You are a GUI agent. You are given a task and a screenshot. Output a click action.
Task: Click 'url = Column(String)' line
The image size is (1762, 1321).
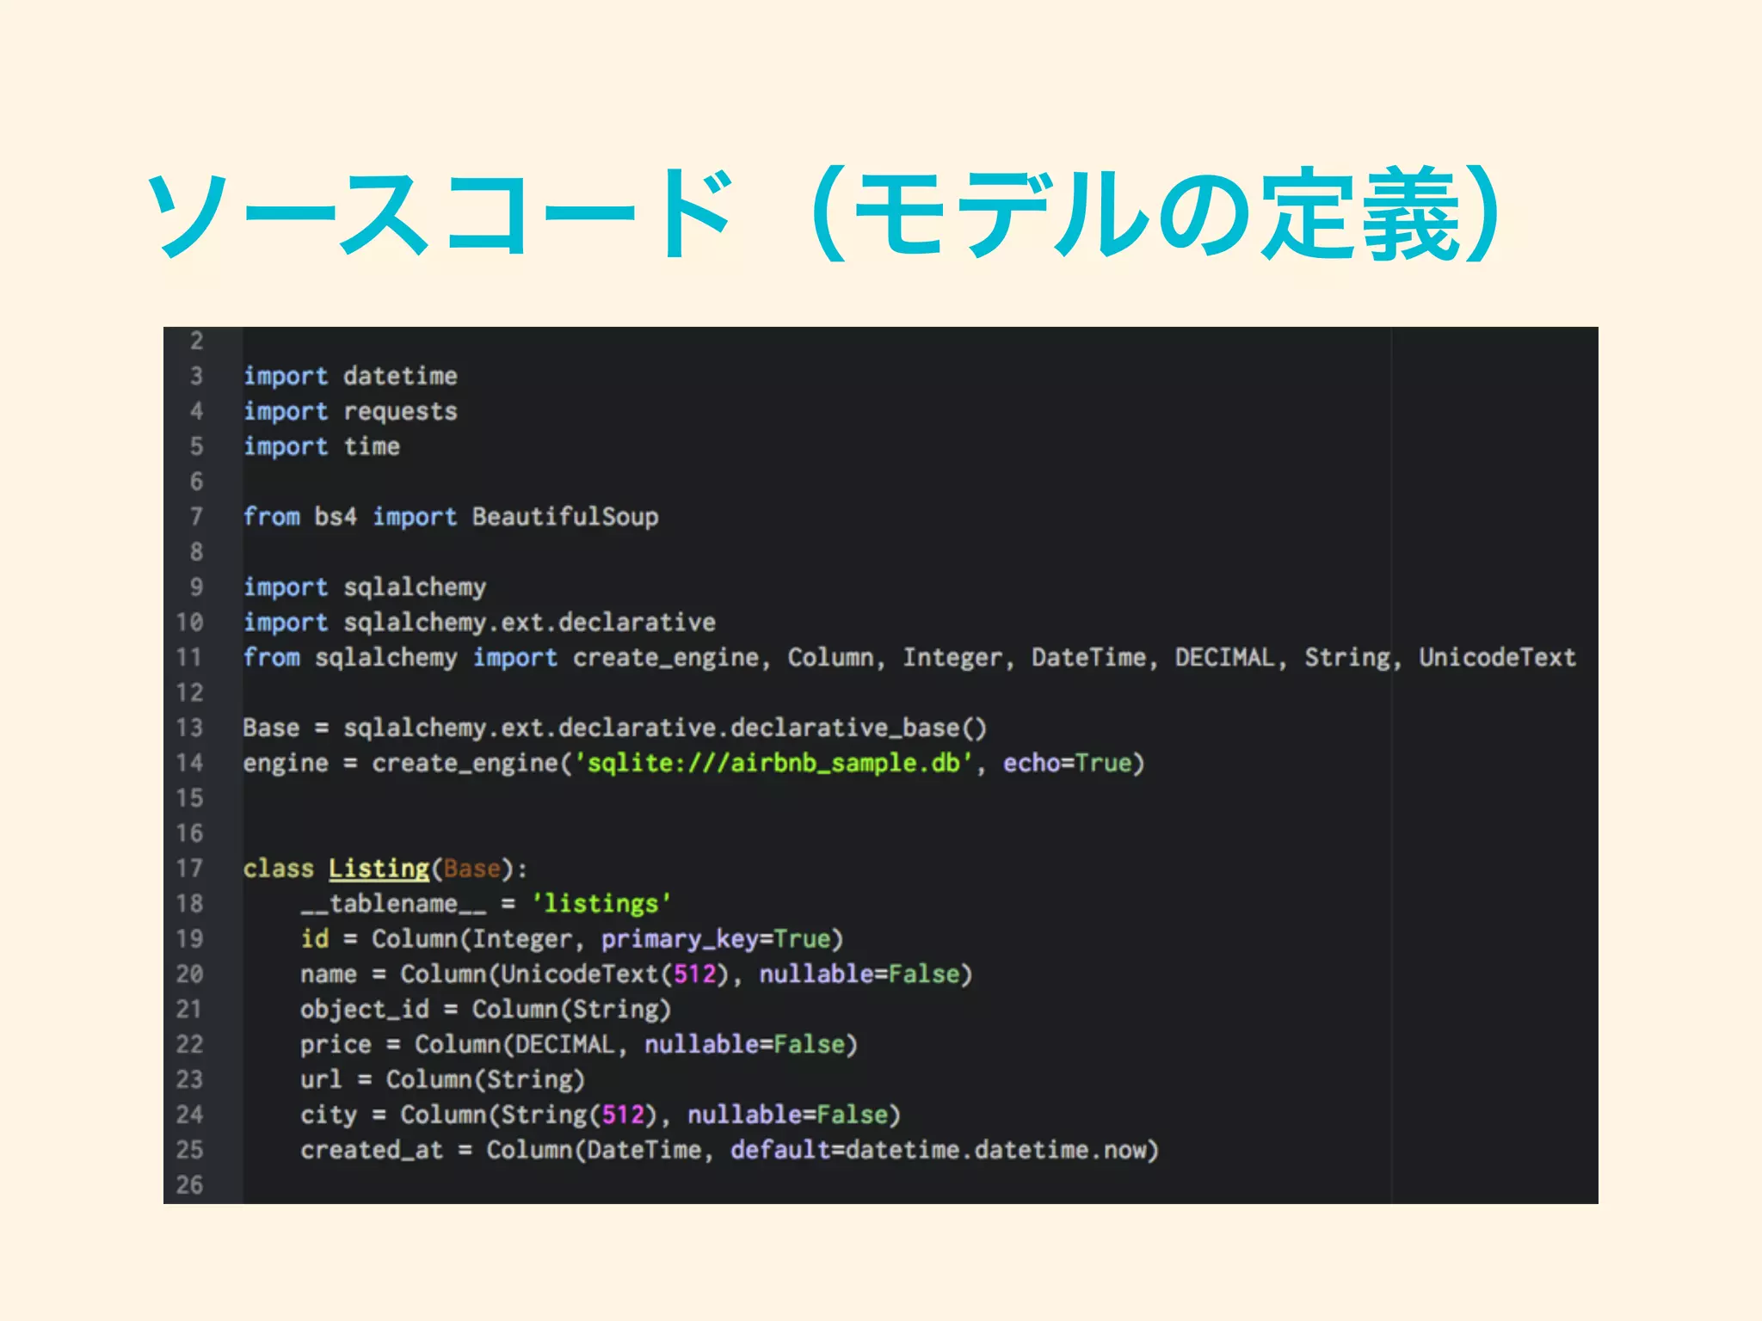point(443,1080)
